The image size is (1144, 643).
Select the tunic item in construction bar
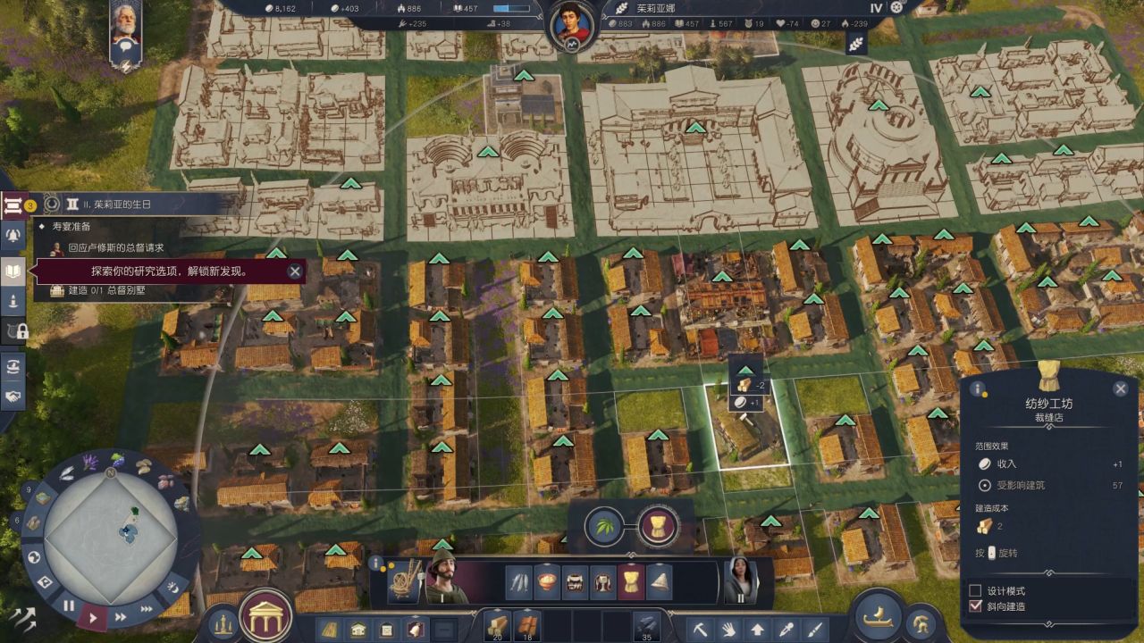tap(632, 582)
